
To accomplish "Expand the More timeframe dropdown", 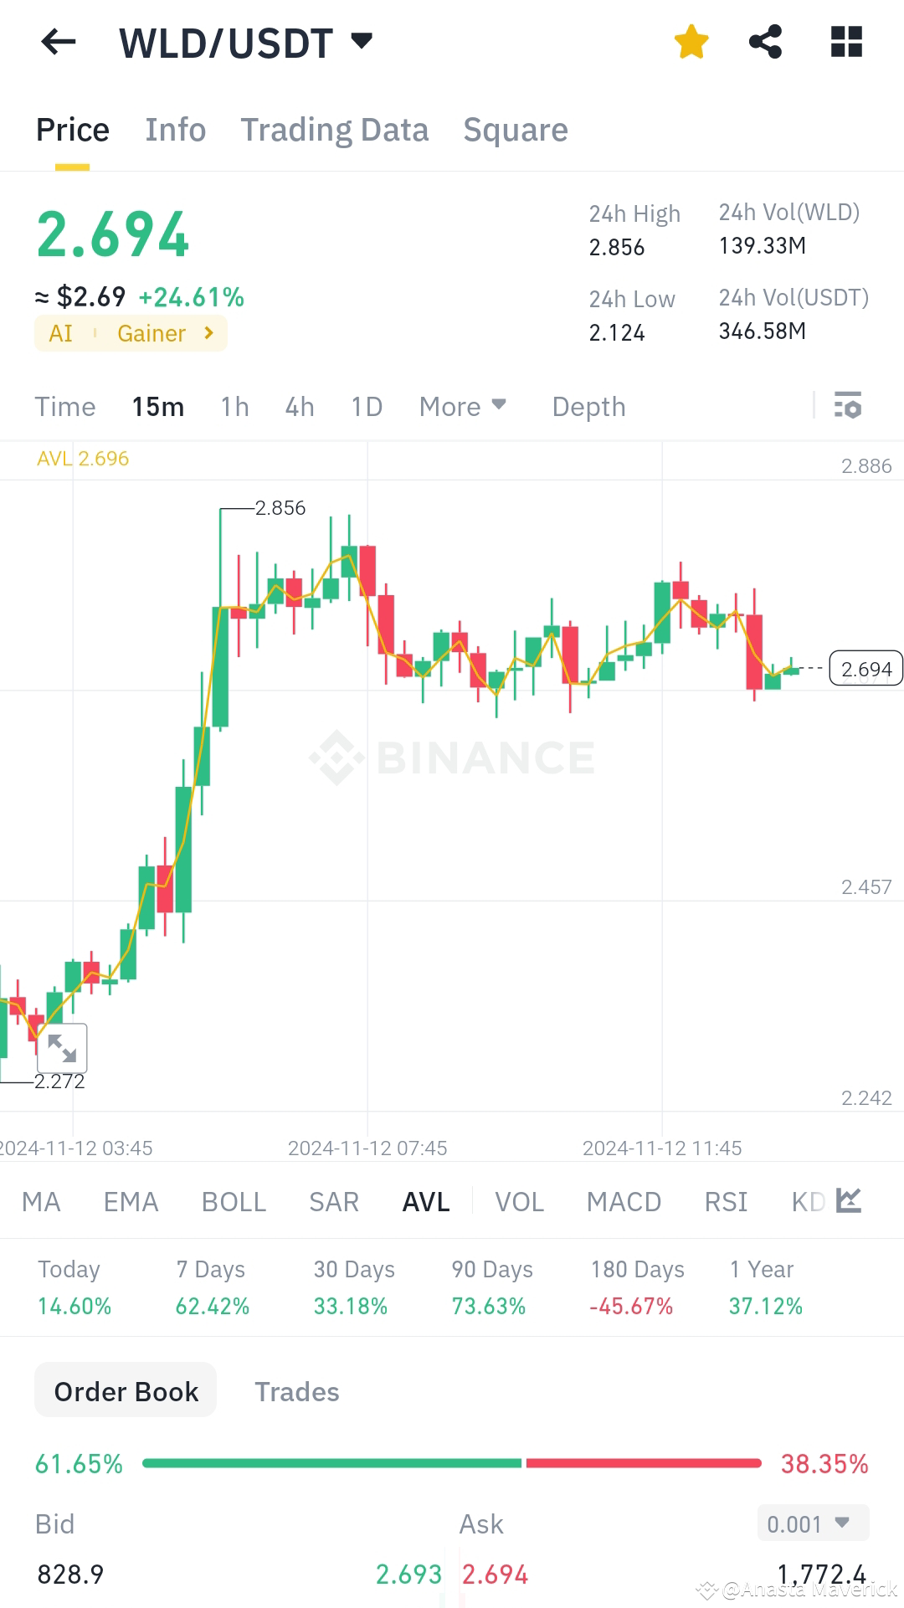I will tap(463, 406).
